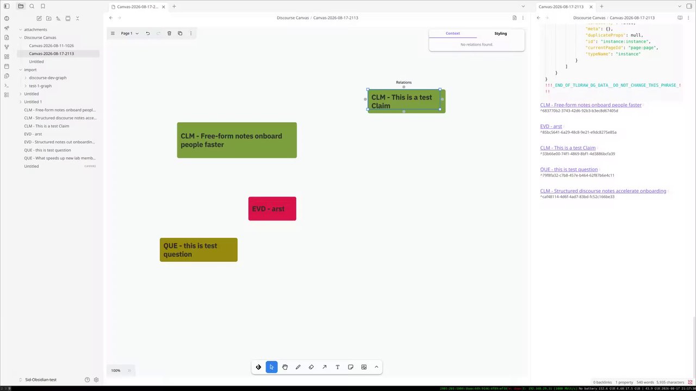
Task: Open a new tab in the right pane
Action: 601,7
